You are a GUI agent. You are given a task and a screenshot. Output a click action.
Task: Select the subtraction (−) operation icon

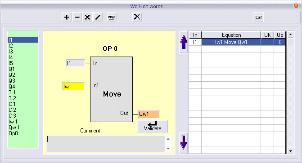(x=77, y=18)
